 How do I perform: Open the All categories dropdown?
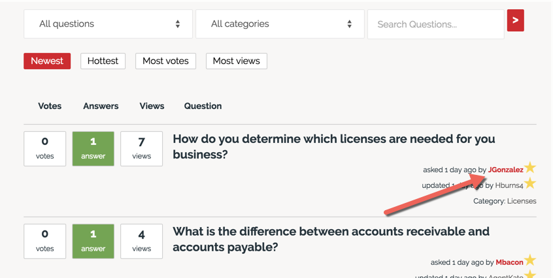point(280,24)
